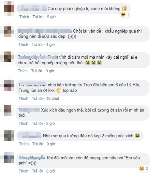Open the avatar of the first commenter
Screen dimensions: 161x177
pos(9,8)
